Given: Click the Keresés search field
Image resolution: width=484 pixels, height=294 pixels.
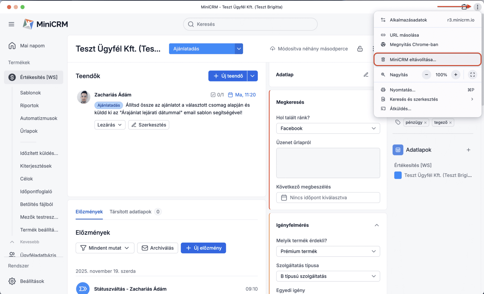Looking at the screenshot, I should pos(250,24).
